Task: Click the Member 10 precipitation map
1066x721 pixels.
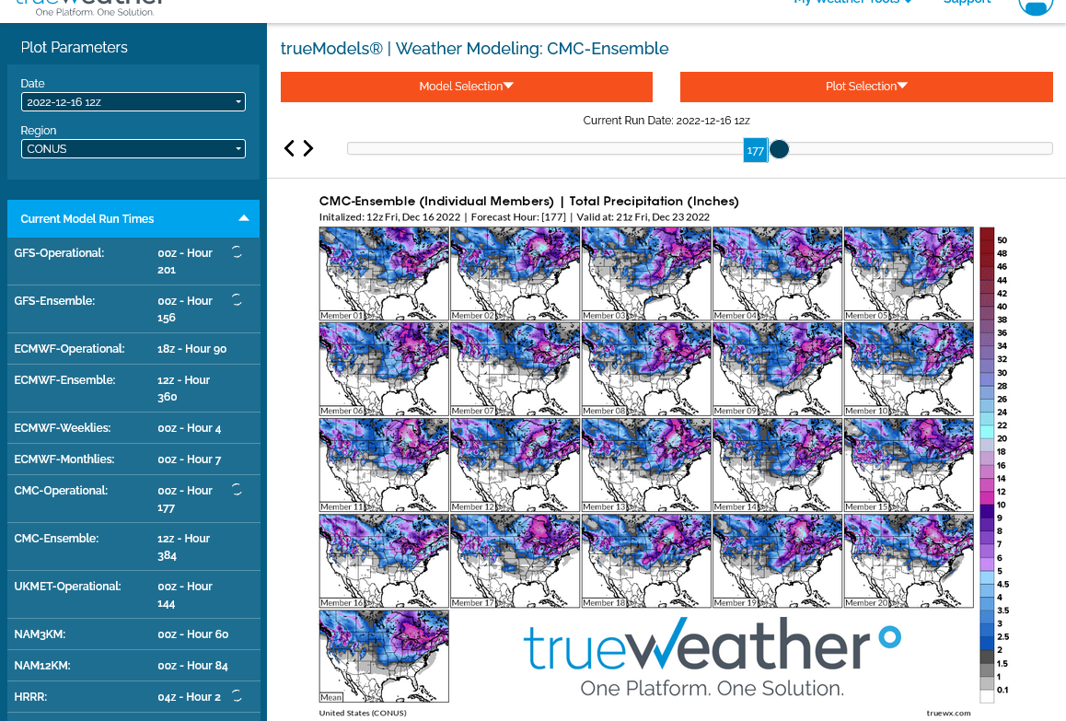Action: 909,369
